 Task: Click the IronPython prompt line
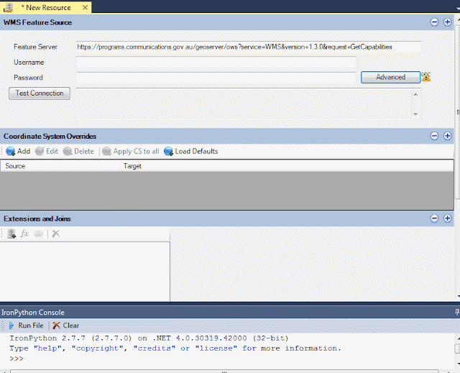pos(17,359)
